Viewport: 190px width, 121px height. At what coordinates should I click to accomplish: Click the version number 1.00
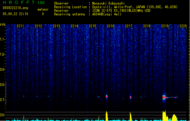41,3
